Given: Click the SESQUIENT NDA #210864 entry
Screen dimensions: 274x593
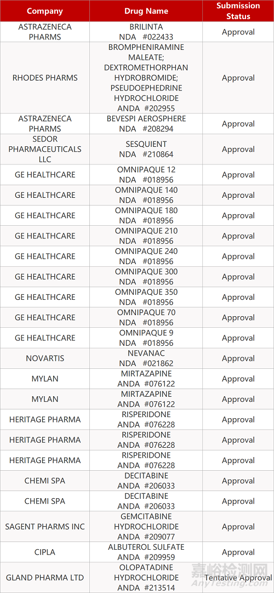Looking at the screenshot, I should pos(146,150).
